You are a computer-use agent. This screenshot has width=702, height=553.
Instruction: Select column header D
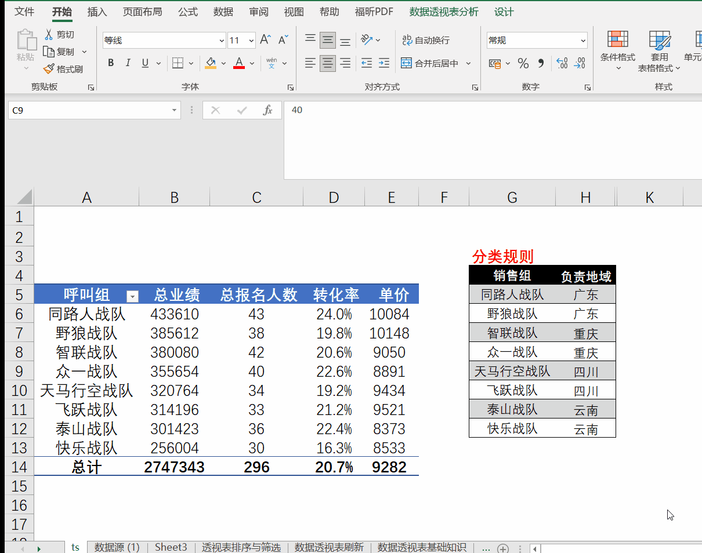coord(334,198)
